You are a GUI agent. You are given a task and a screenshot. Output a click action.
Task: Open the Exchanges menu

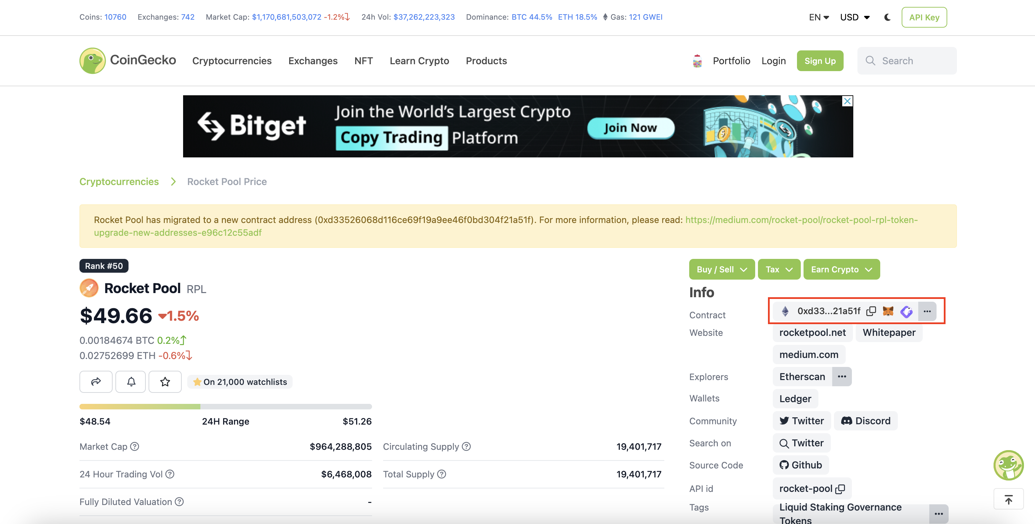[313, 61]
